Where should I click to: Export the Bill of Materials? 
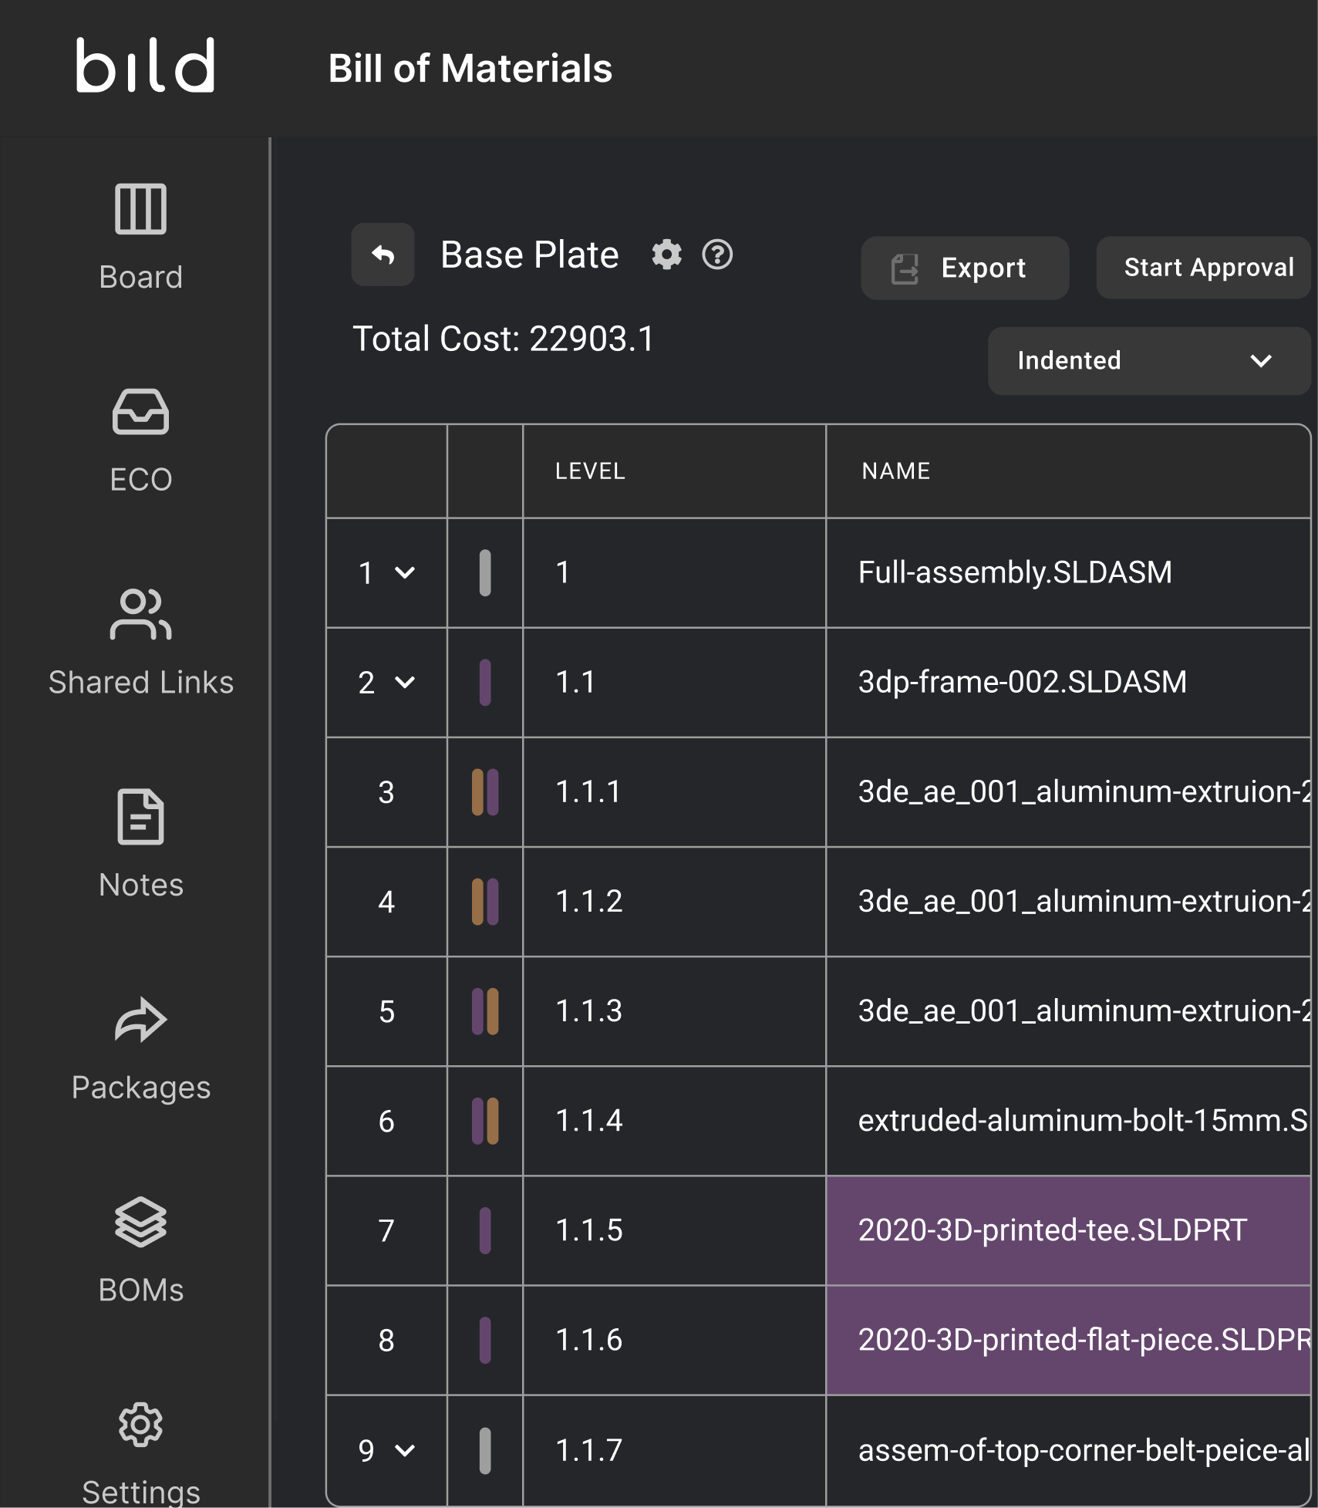tap(966, 268)
